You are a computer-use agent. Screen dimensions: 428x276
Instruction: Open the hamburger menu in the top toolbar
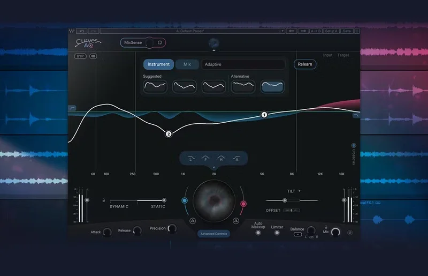click(x=357, y=31)
